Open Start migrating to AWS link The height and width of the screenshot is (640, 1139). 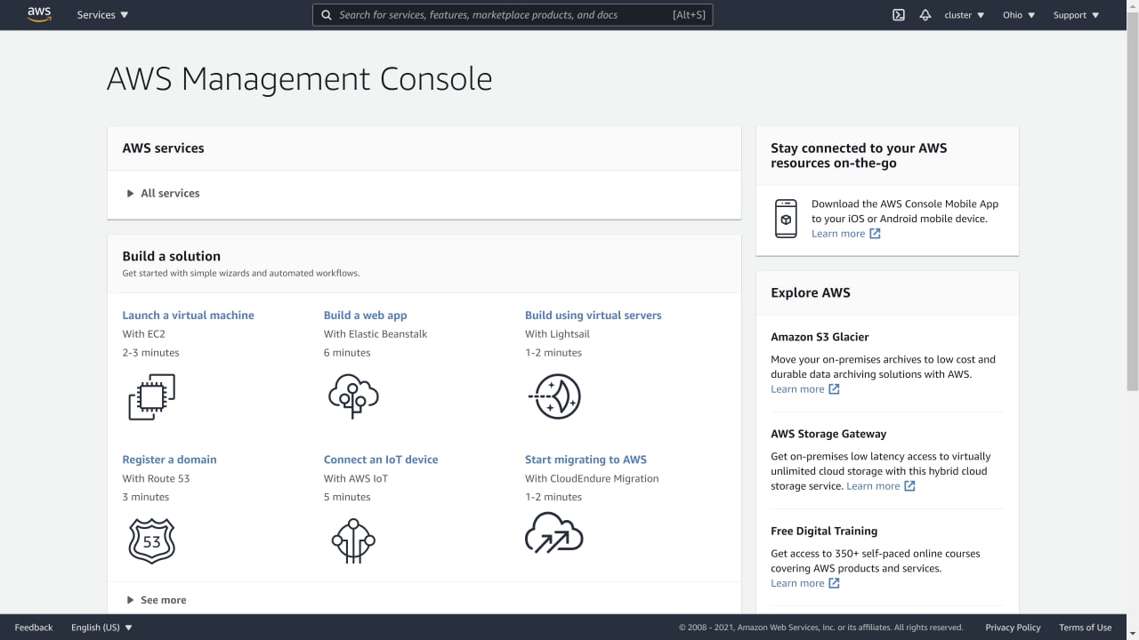[x=586, y=460]
